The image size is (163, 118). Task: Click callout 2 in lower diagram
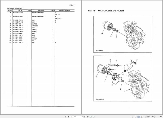[105, 81]
